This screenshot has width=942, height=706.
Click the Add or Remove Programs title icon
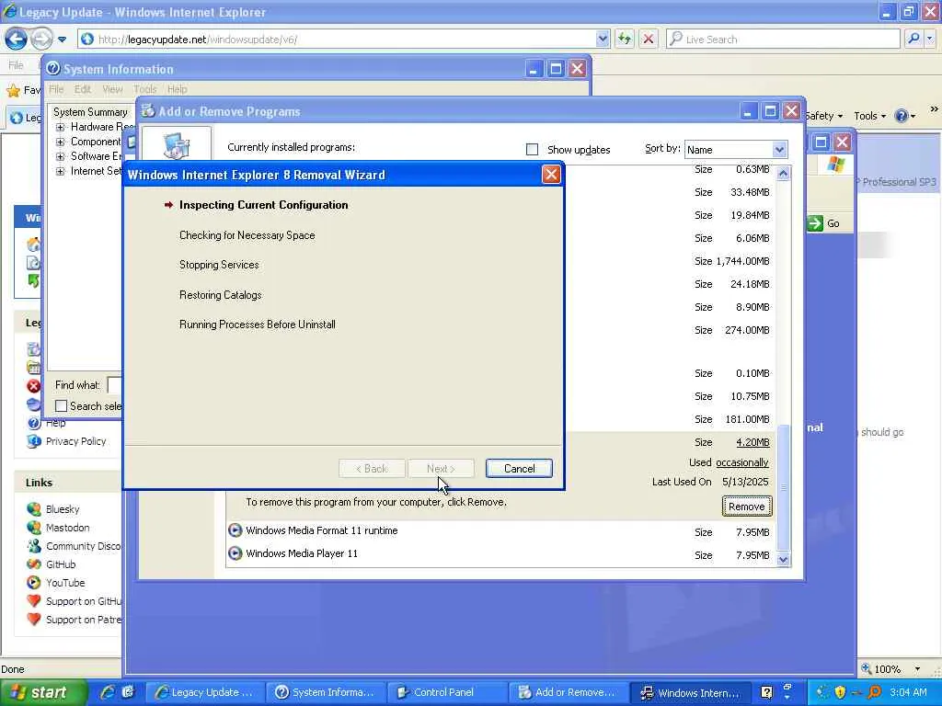tap(147, 111)
